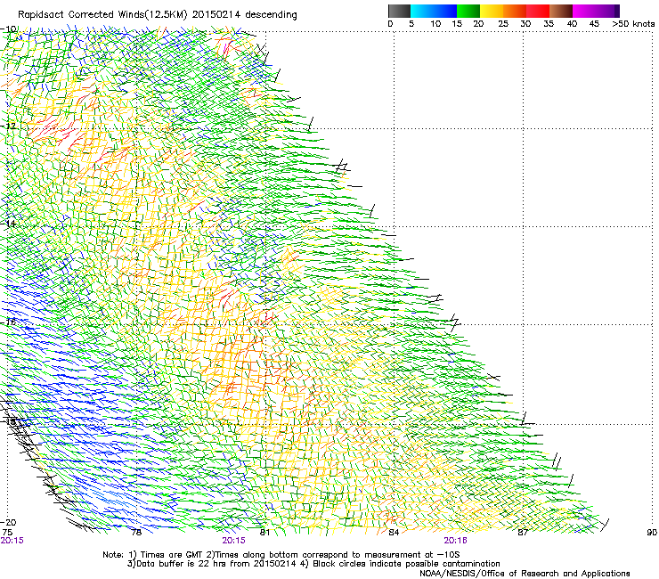Click the latitude axis label '-20'

(9, 522)
